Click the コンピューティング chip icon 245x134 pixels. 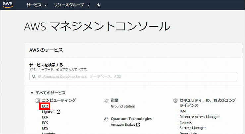tap(38, 100)
